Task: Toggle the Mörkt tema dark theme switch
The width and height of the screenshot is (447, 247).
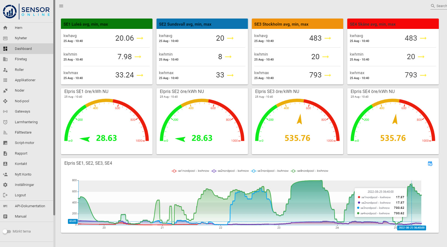Action: coord(7,231)
